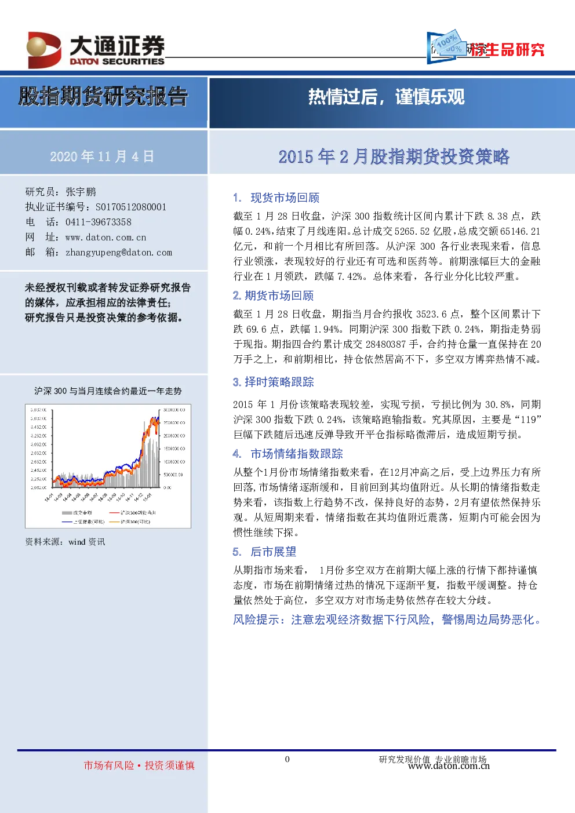The width and height of the screenshot is (575, 813).
Task: Select the title 2015年2月股指期货投资策略
Action: (394, 156)
